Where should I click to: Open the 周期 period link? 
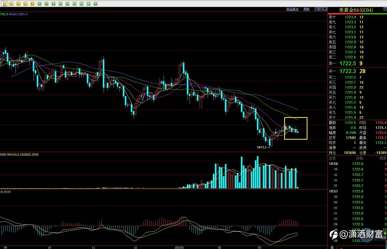[x=306, y=9]
